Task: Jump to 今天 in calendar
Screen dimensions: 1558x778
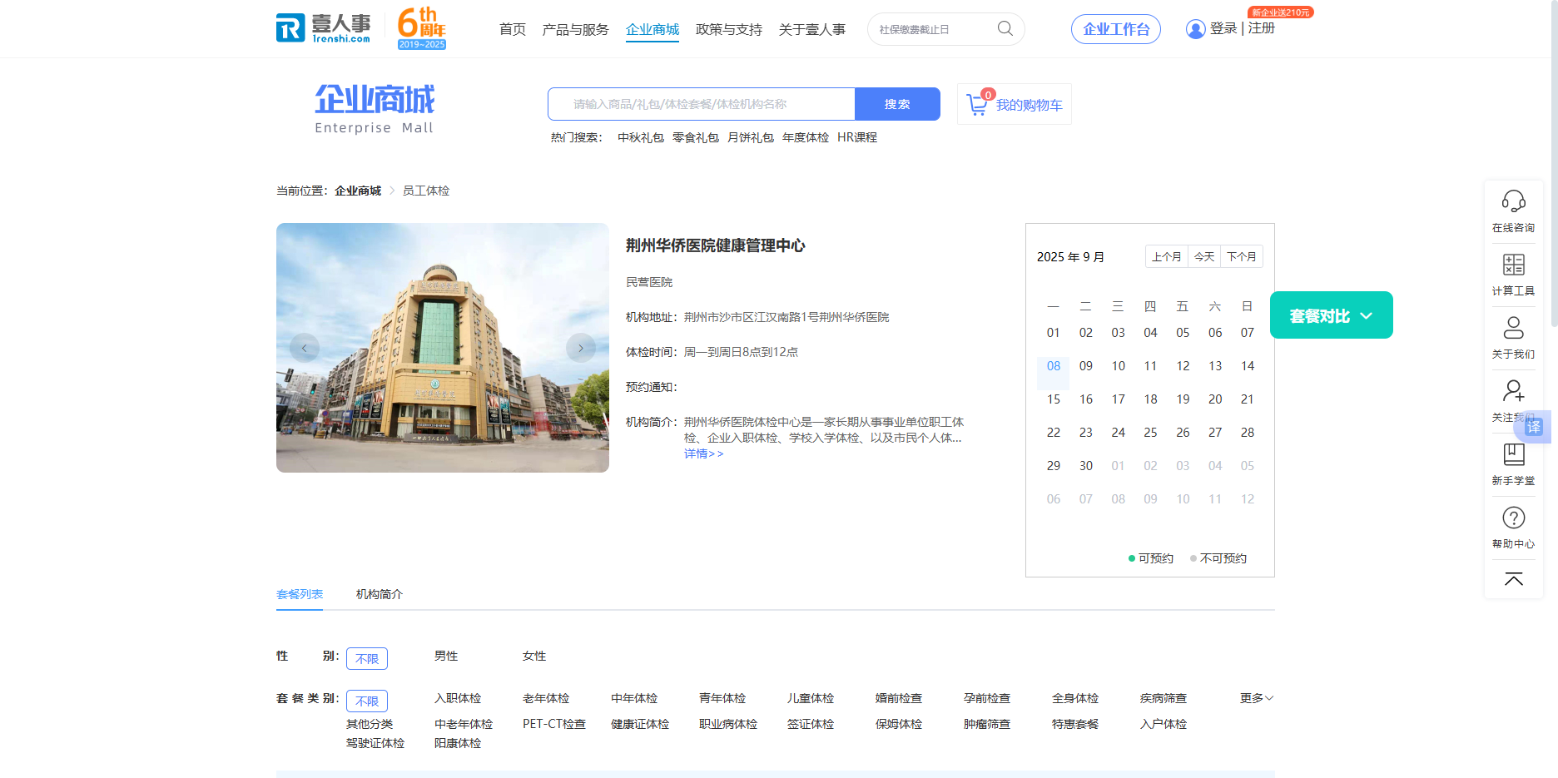Action: 1204,256
